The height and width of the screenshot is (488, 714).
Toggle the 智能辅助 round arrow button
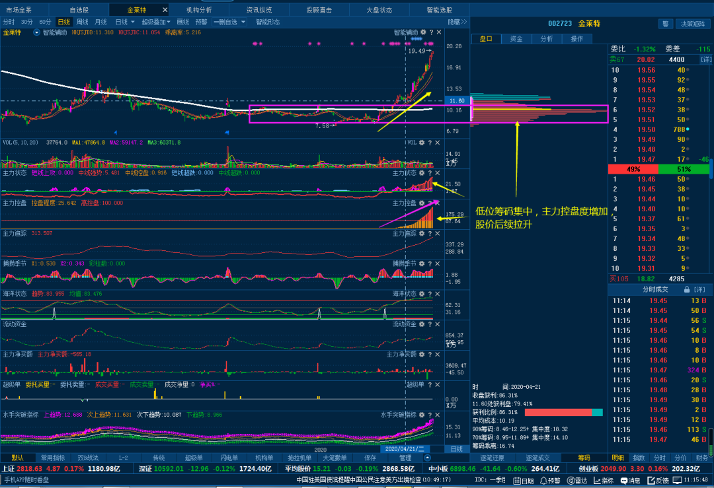(36, 33)
